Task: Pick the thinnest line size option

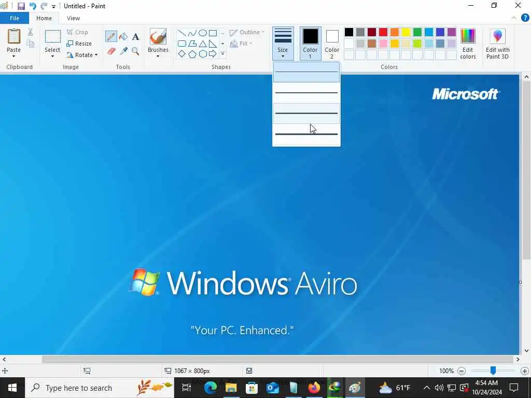Action: 306,72
